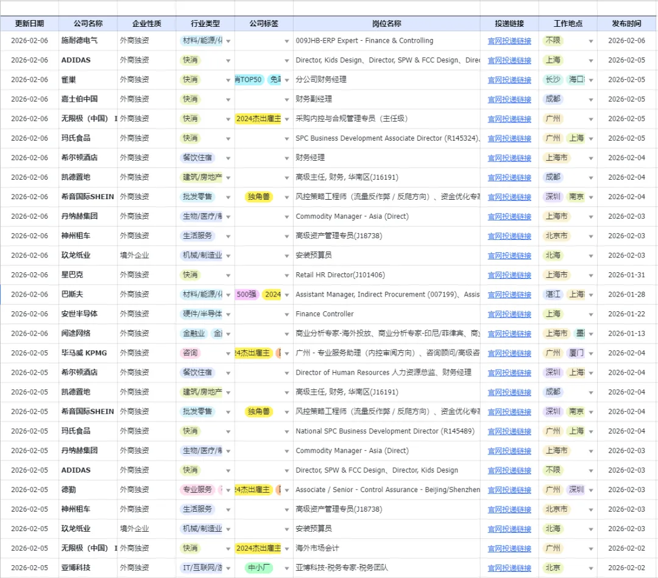Open company tag dropdown in 星巴克 row
This screenshot has width=658, height=578.
(286, 275)
